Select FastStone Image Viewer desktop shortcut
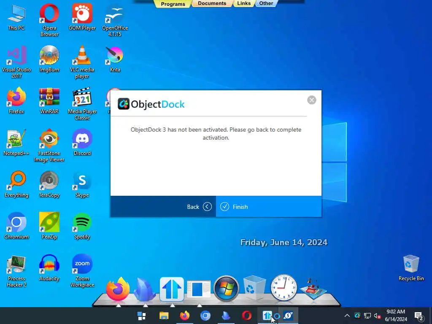 49,146
